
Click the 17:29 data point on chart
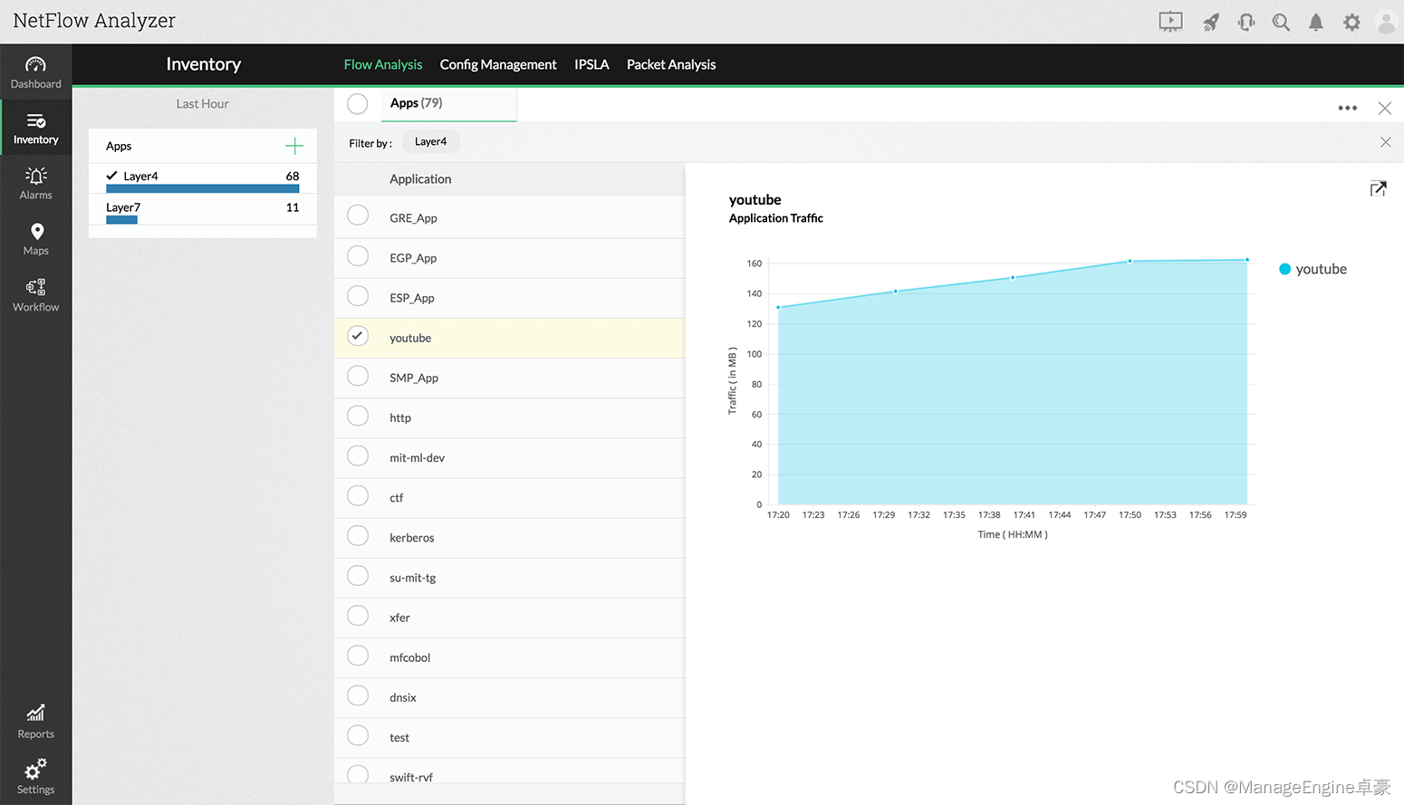coord(895,292)
